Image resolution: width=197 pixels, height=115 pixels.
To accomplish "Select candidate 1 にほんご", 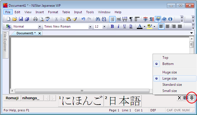I will click(81, 101).
